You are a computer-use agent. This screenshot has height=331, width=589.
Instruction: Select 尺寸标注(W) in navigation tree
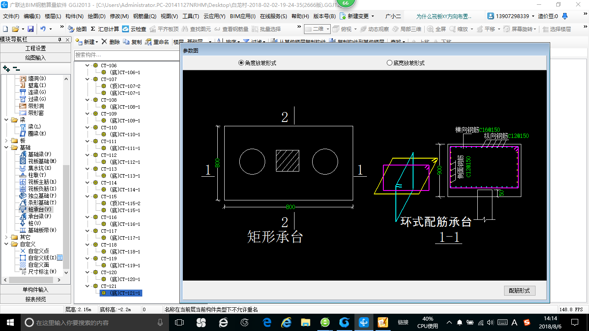point(38,272)
